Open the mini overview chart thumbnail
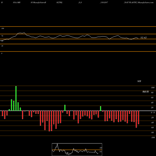The width and height of the screenshot is (156, 156). tap(77, 149)
